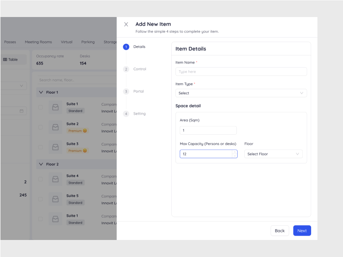
Task: Click the Item Name input field
Action: tap(241, 72)
